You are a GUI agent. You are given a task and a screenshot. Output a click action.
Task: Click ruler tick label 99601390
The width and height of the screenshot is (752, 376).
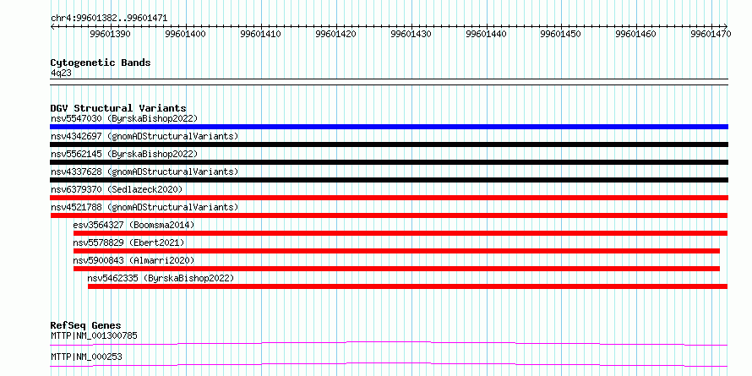click(110, 34)
